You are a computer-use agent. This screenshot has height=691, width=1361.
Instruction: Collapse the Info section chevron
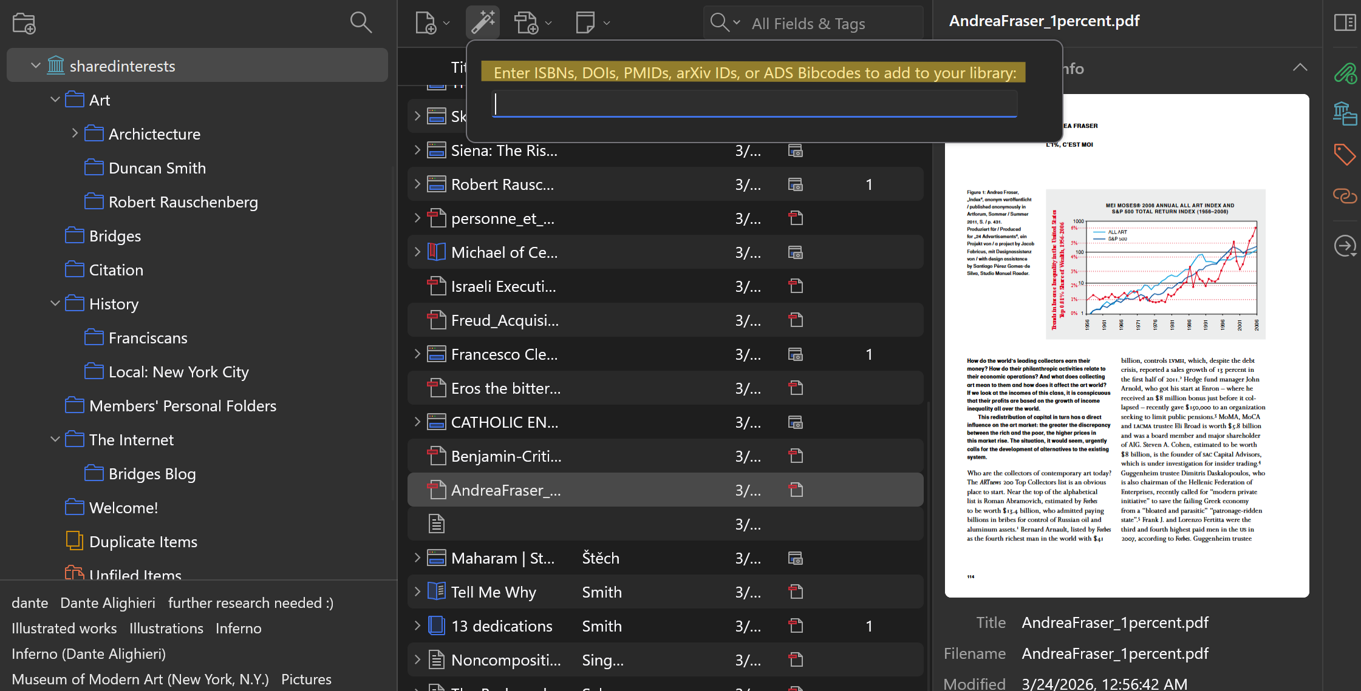tap(1300, 67)
